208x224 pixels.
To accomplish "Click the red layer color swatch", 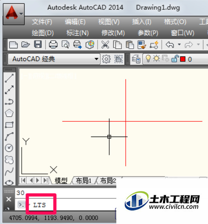I will pyautogui.click(x=183, y=59).
